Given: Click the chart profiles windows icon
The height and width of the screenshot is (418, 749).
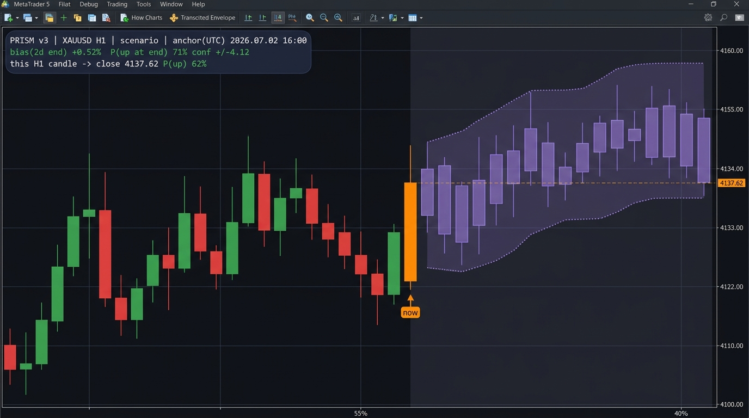Looking at the screenshot, I should tap(28, 18).
